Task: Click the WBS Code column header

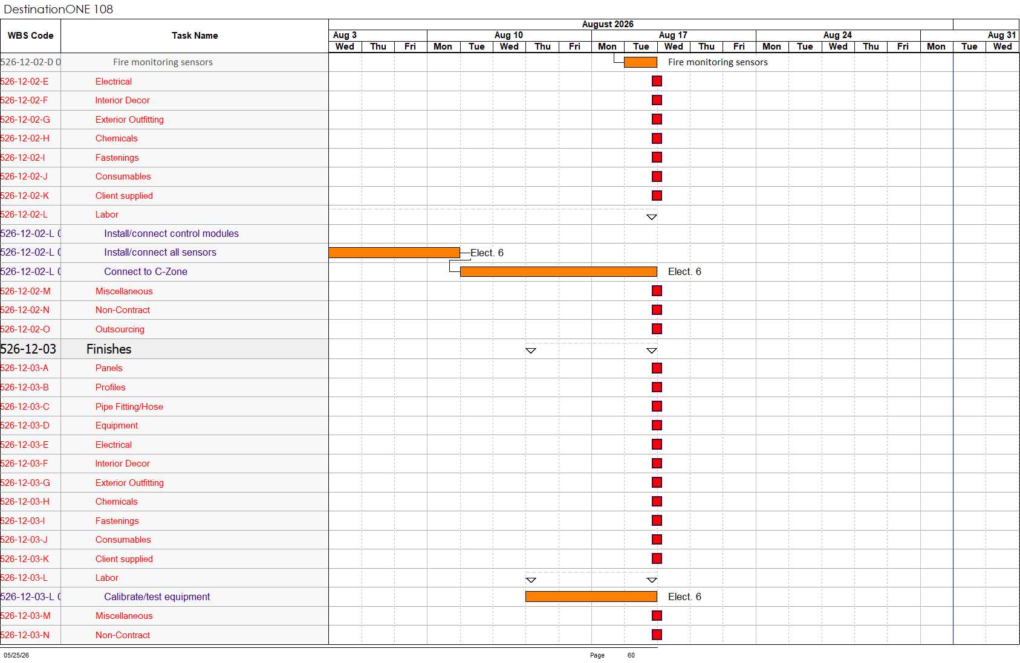Action: 30,36
